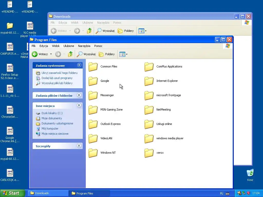Expand the Szczegóły panel
The image size is (263, 197).
[x=79, y=146]
